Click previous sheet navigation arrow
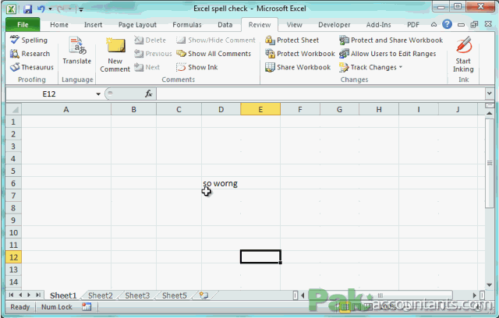This screenshot has height=318, width=499. (20, 295)
